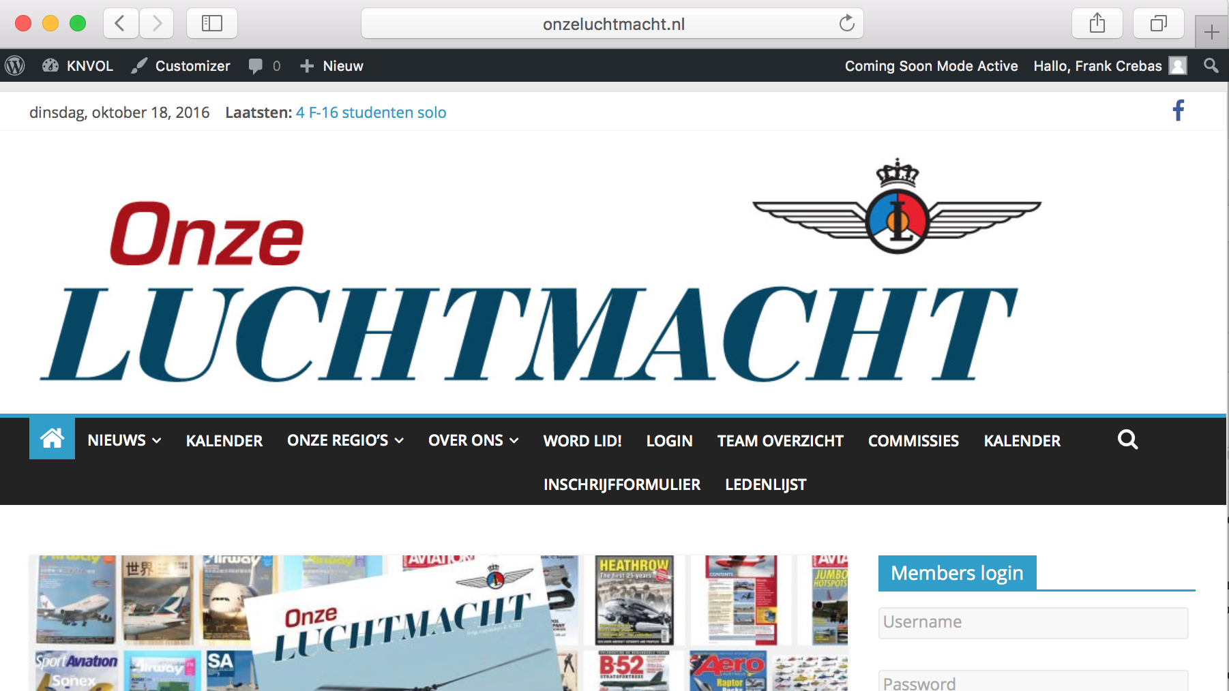Open the LEDENLIJST page
The height and width of the screenshot is (691, 1229).
tap(765, 485)
